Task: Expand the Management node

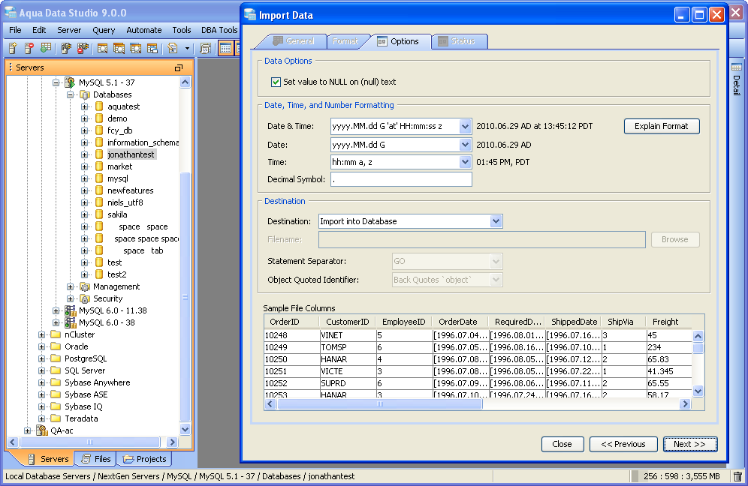Action: pos(70,286)
